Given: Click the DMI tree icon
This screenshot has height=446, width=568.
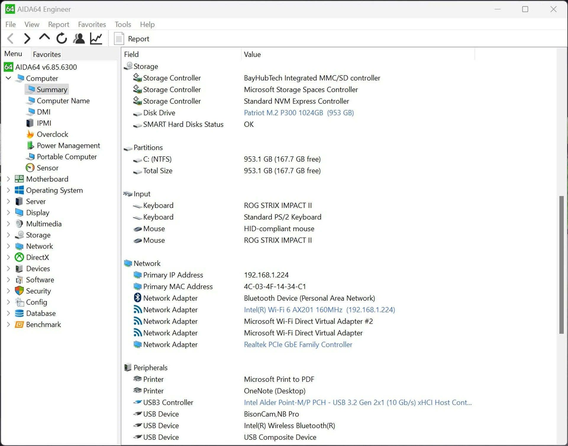Looking at the screenshot, I should (x=30, y=112).
